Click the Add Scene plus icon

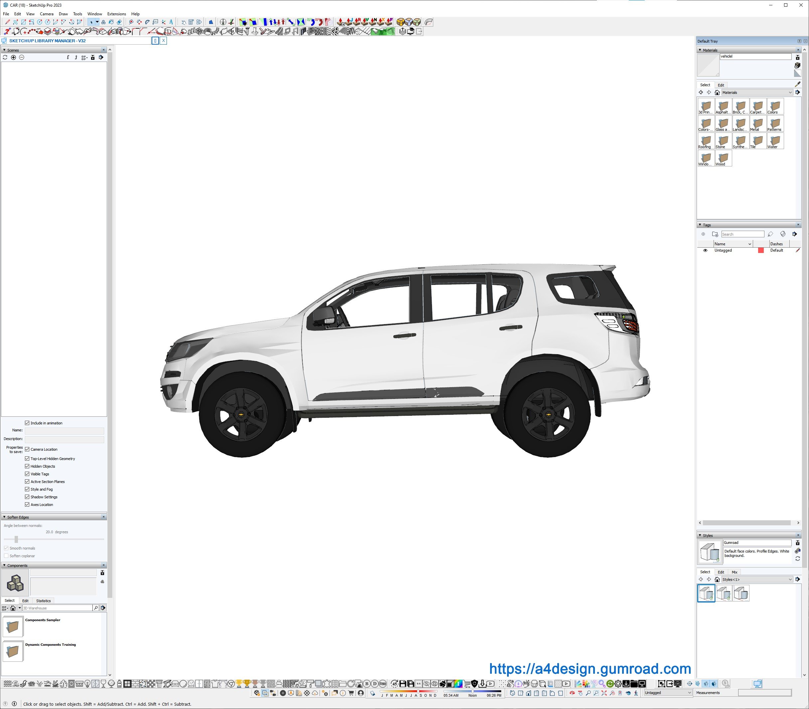(13, 57)
